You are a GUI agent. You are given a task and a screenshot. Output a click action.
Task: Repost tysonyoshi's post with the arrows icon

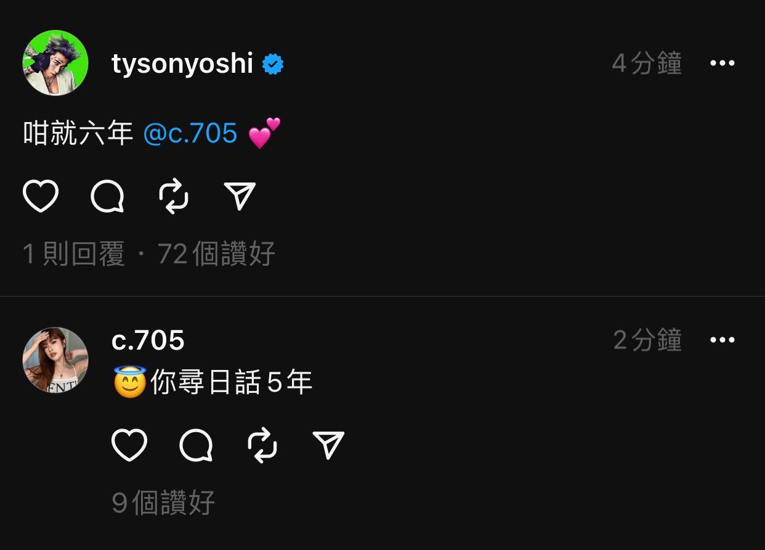click(174, 196)
